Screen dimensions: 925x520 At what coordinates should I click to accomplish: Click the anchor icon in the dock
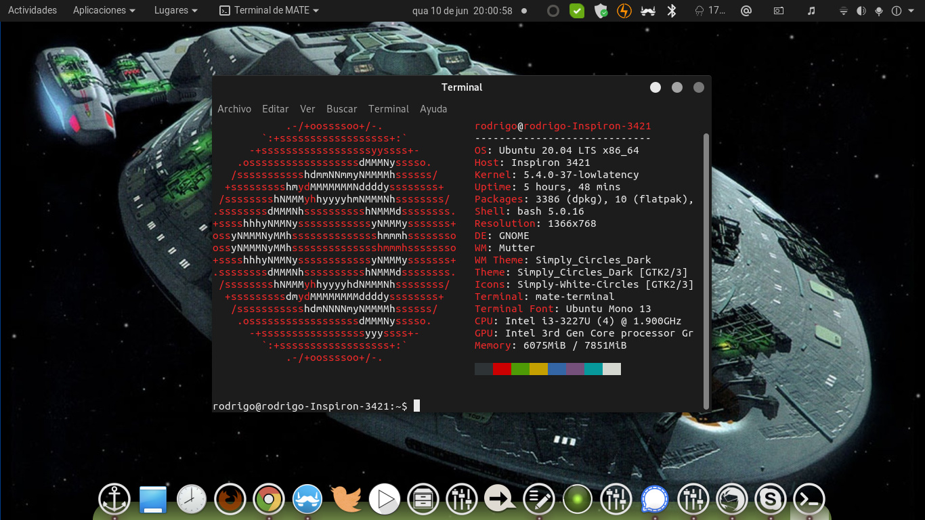tap(114, 500)
